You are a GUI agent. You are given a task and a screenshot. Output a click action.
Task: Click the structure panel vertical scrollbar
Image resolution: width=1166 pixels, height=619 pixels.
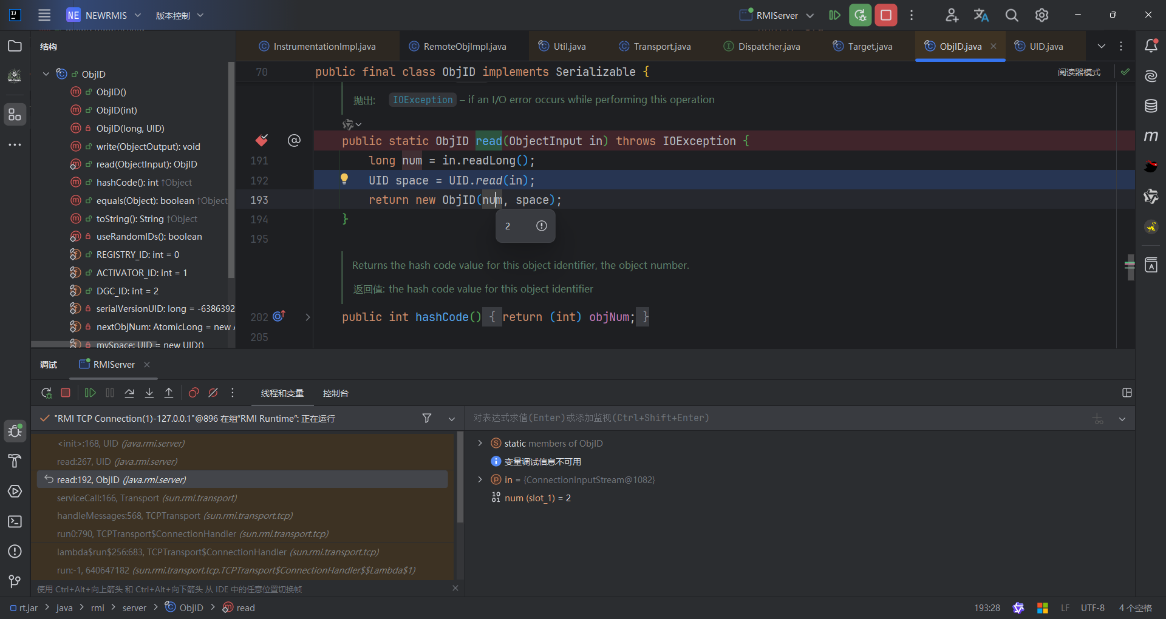click(x=231, y=170)
